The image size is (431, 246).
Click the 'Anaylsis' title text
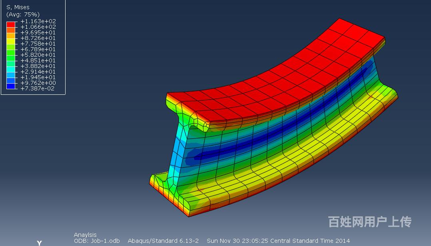(85, 235)
